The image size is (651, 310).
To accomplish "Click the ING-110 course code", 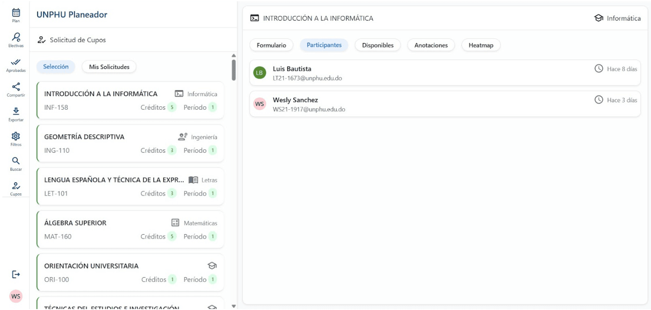I will point(57,150).
